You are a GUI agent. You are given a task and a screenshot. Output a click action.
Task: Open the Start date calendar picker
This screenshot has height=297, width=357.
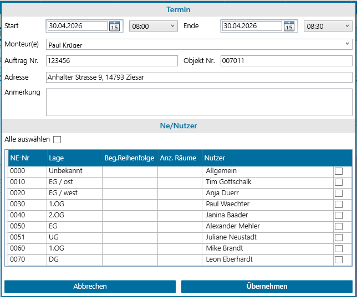(114, 26)
